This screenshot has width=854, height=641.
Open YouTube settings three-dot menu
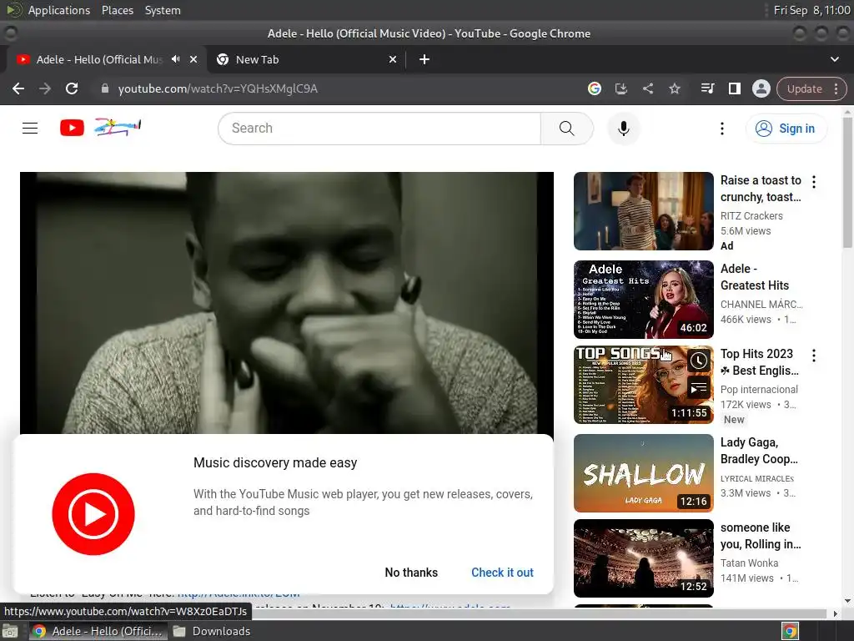(x=722, y=128)
